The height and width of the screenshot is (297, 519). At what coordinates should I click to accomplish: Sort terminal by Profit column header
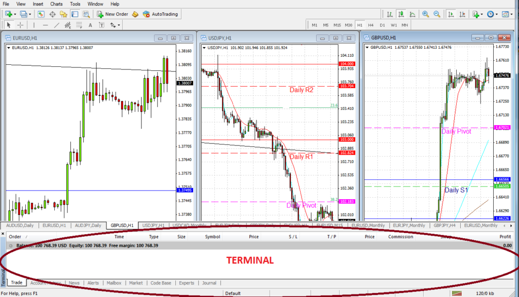click(x=505, y=237)
